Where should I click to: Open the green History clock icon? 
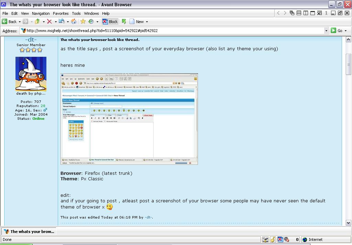[x=91, y=22]
